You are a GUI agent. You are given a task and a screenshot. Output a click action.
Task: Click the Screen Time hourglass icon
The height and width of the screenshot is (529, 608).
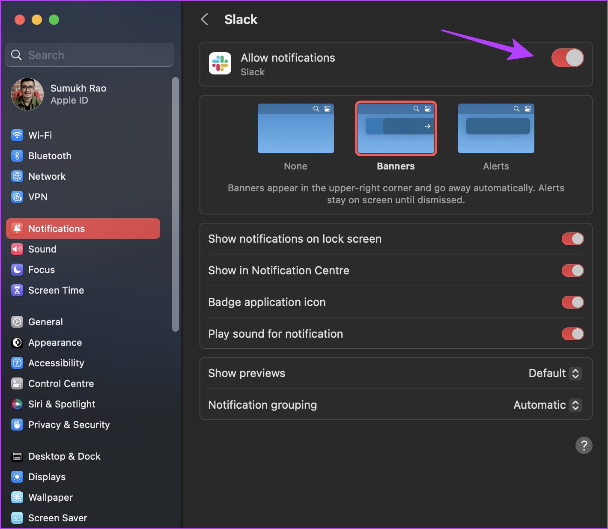click(x=17, y=290)
